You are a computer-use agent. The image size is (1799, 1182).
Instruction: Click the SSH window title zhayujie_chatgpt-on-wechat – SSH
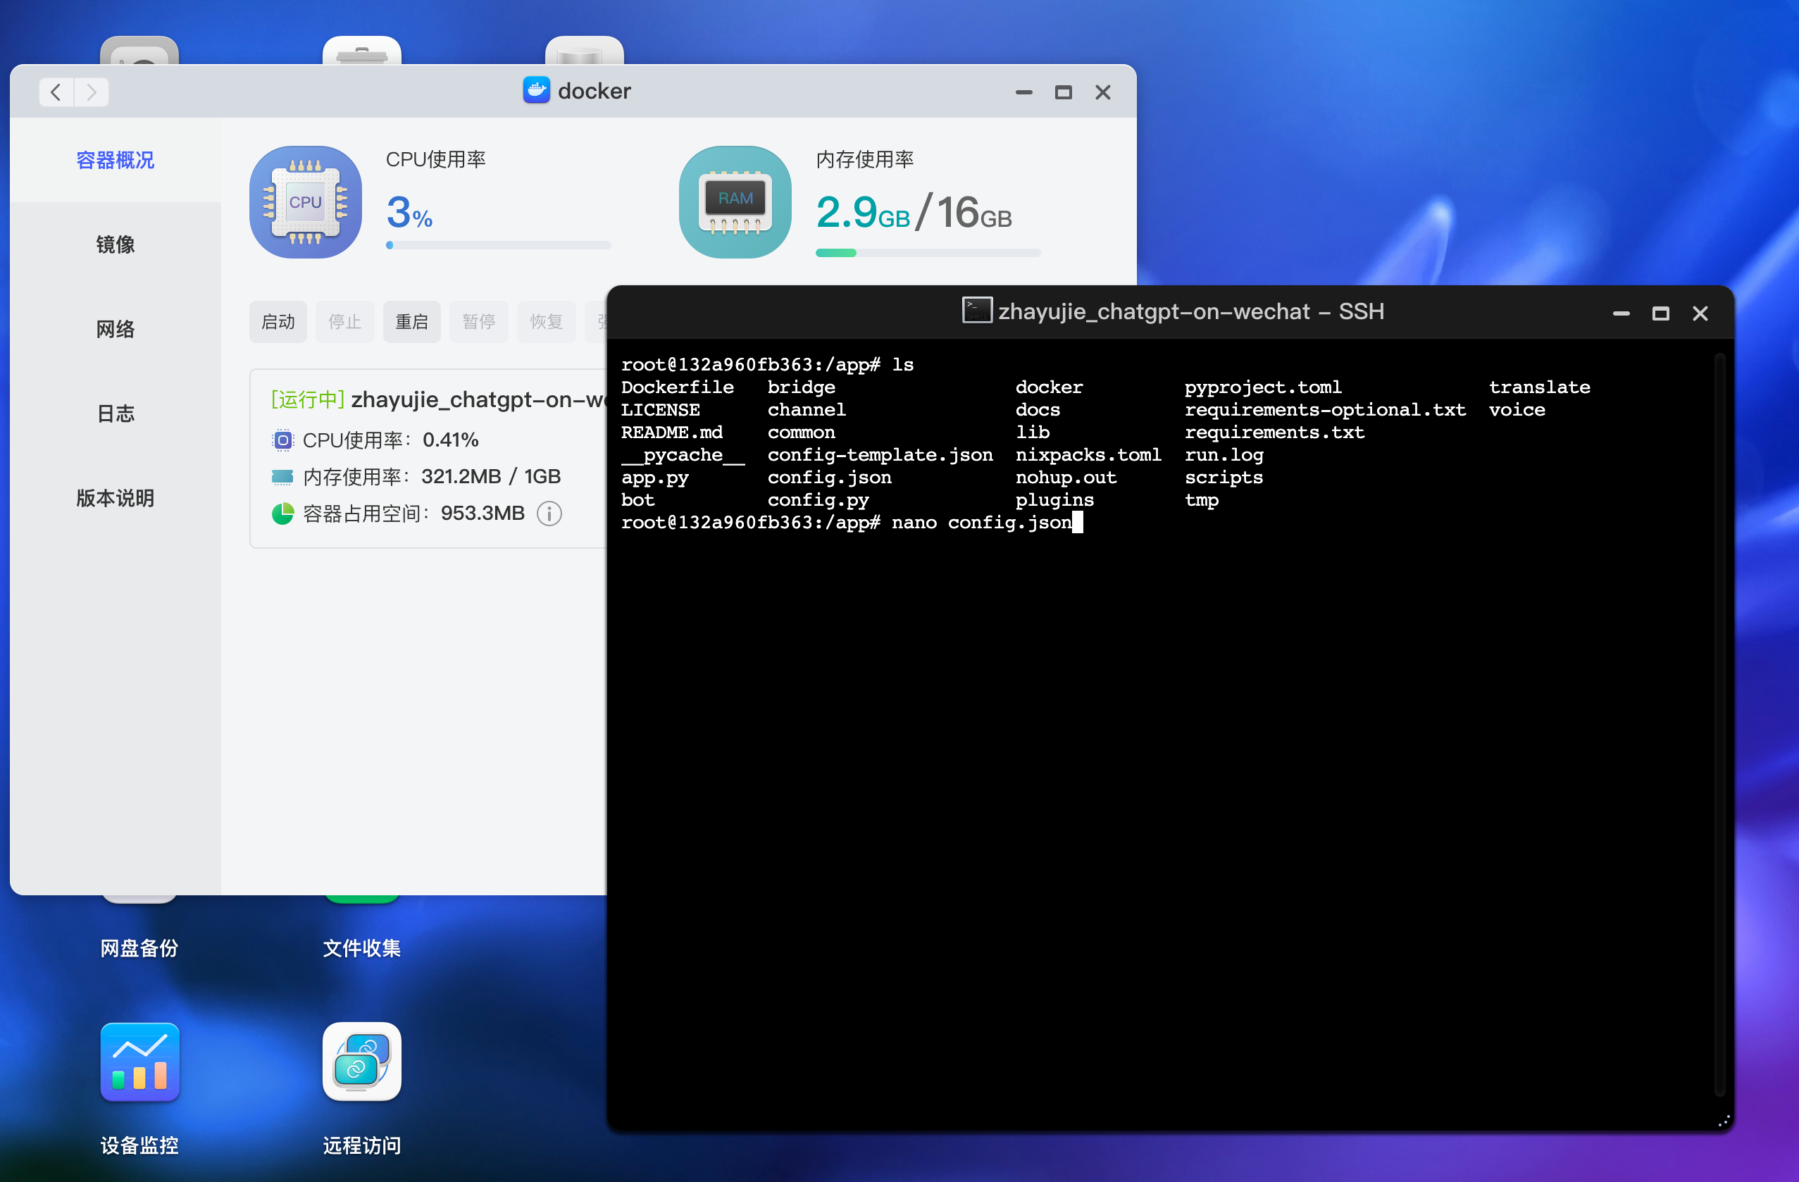[1191, 311]
